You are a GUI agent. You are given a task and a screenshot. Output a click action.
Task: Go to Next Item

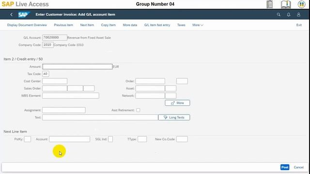pyautogui.click(x=87, y=25)
